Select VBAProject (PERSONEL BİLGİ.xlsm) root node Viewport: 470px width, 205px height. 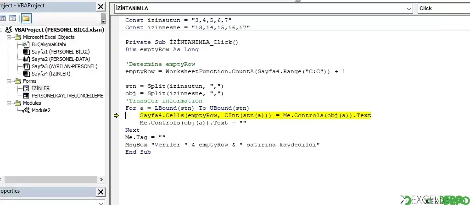pos(59,30)
